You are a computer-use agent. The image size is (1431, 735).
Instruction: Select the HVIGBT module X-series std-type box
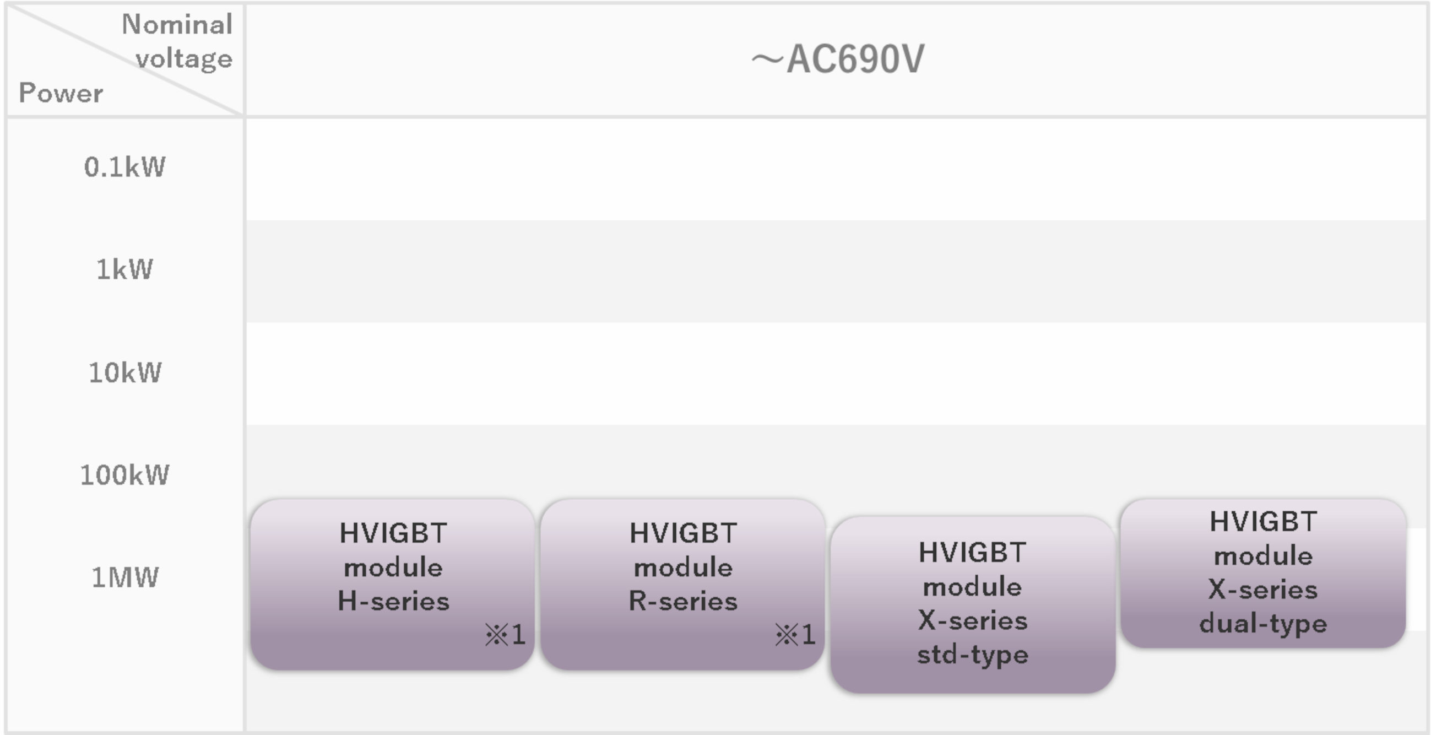(x=973, y=604)
